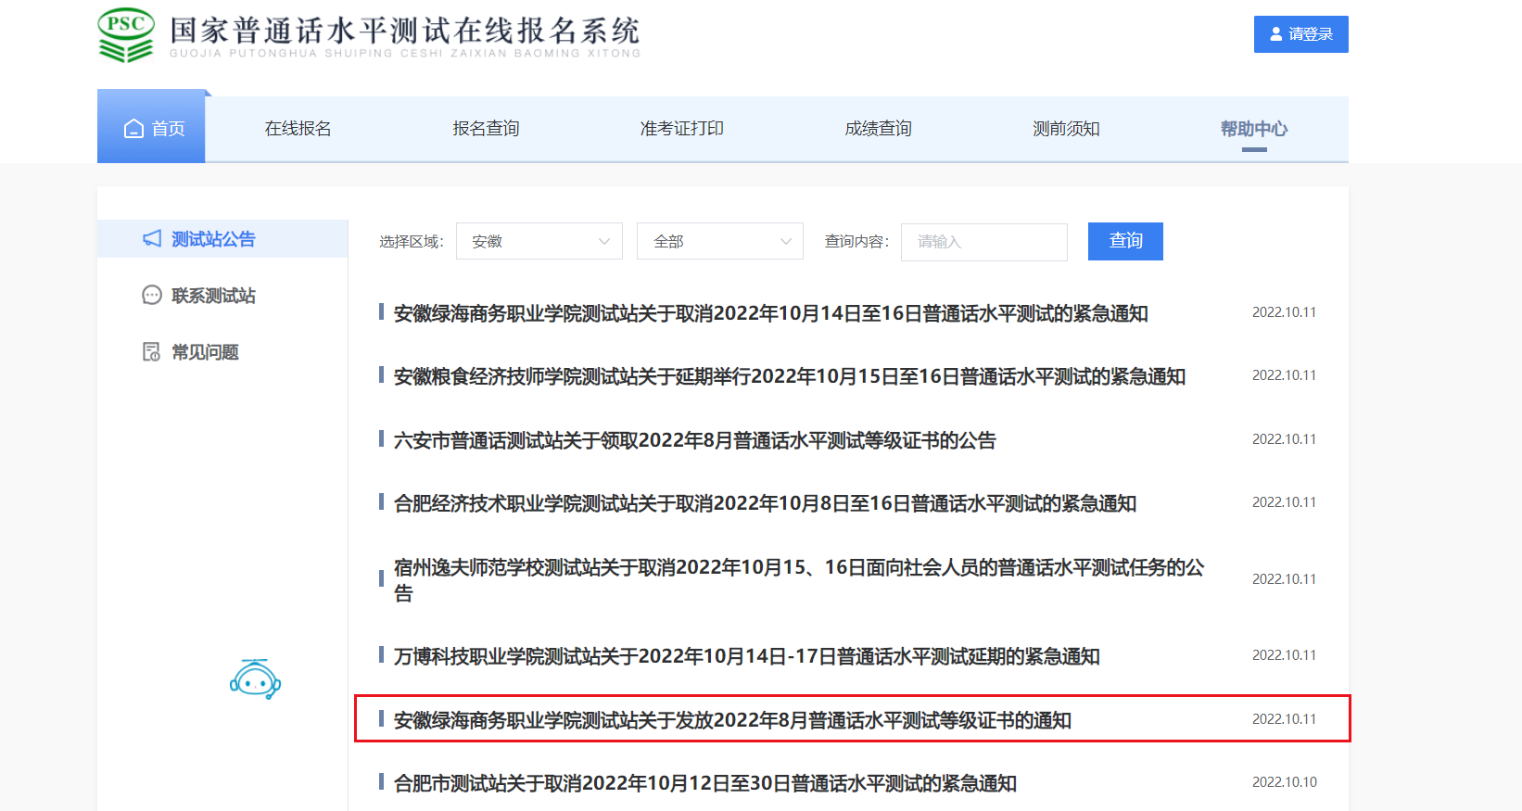Click date 2022.10.11 on 合肥经济技术职业学院 row

click(1285, 502)
